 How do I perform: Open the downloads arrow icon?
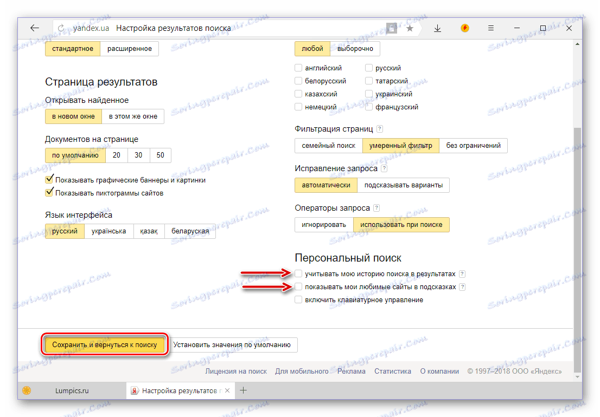[437, 28]
